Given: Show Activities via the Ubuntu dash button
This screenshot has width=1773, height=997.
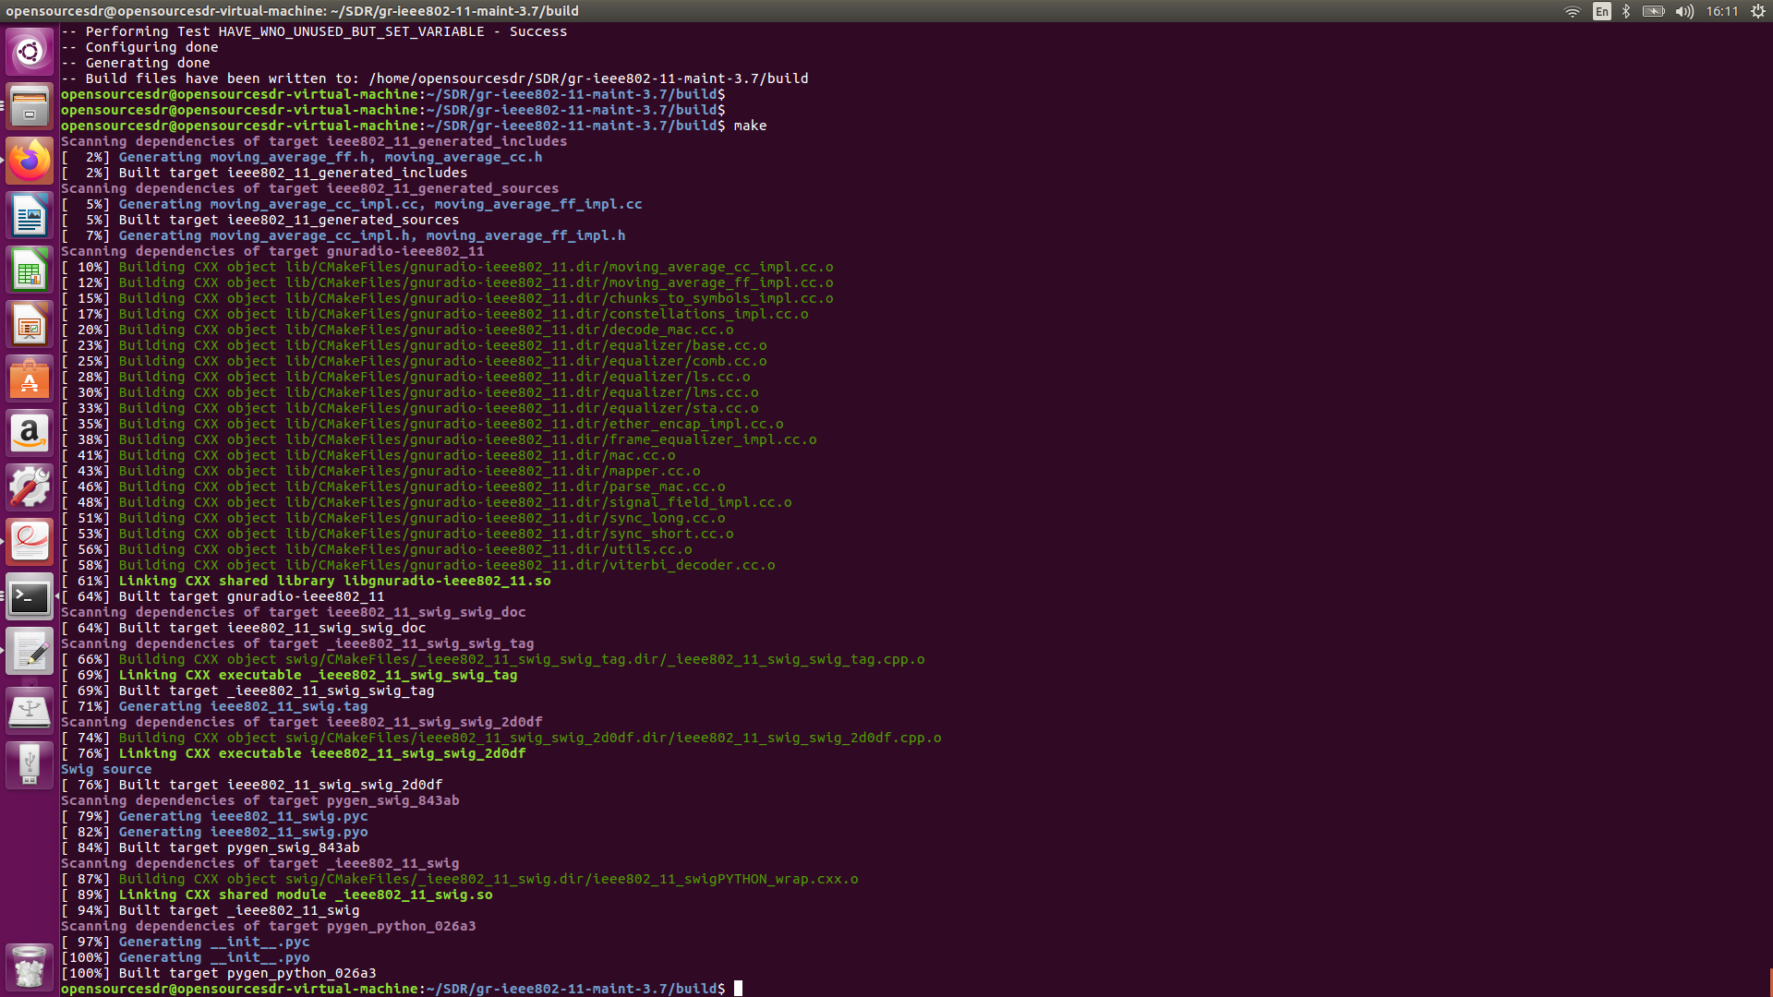Looking at the screenshot, I should 30,51.
